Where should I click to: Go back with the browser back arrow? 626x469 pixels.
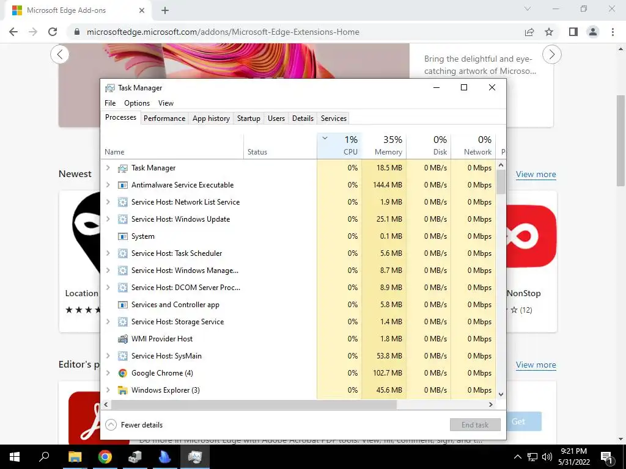[x=13, y=32]
